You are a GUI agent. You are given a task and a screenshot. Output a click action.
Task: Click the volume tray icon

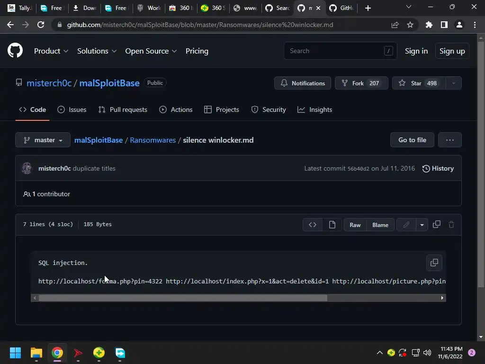tap(427, 353)
